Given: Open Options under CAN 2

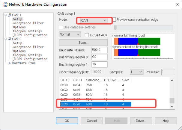Looking at the screenshot, I should point(19,51).
